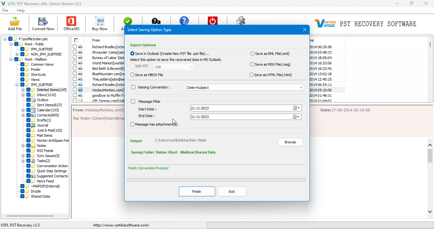Screen dimensions: 434x229
Task: Click the Start Date calendar icon
Action: (x=296, y=108)
